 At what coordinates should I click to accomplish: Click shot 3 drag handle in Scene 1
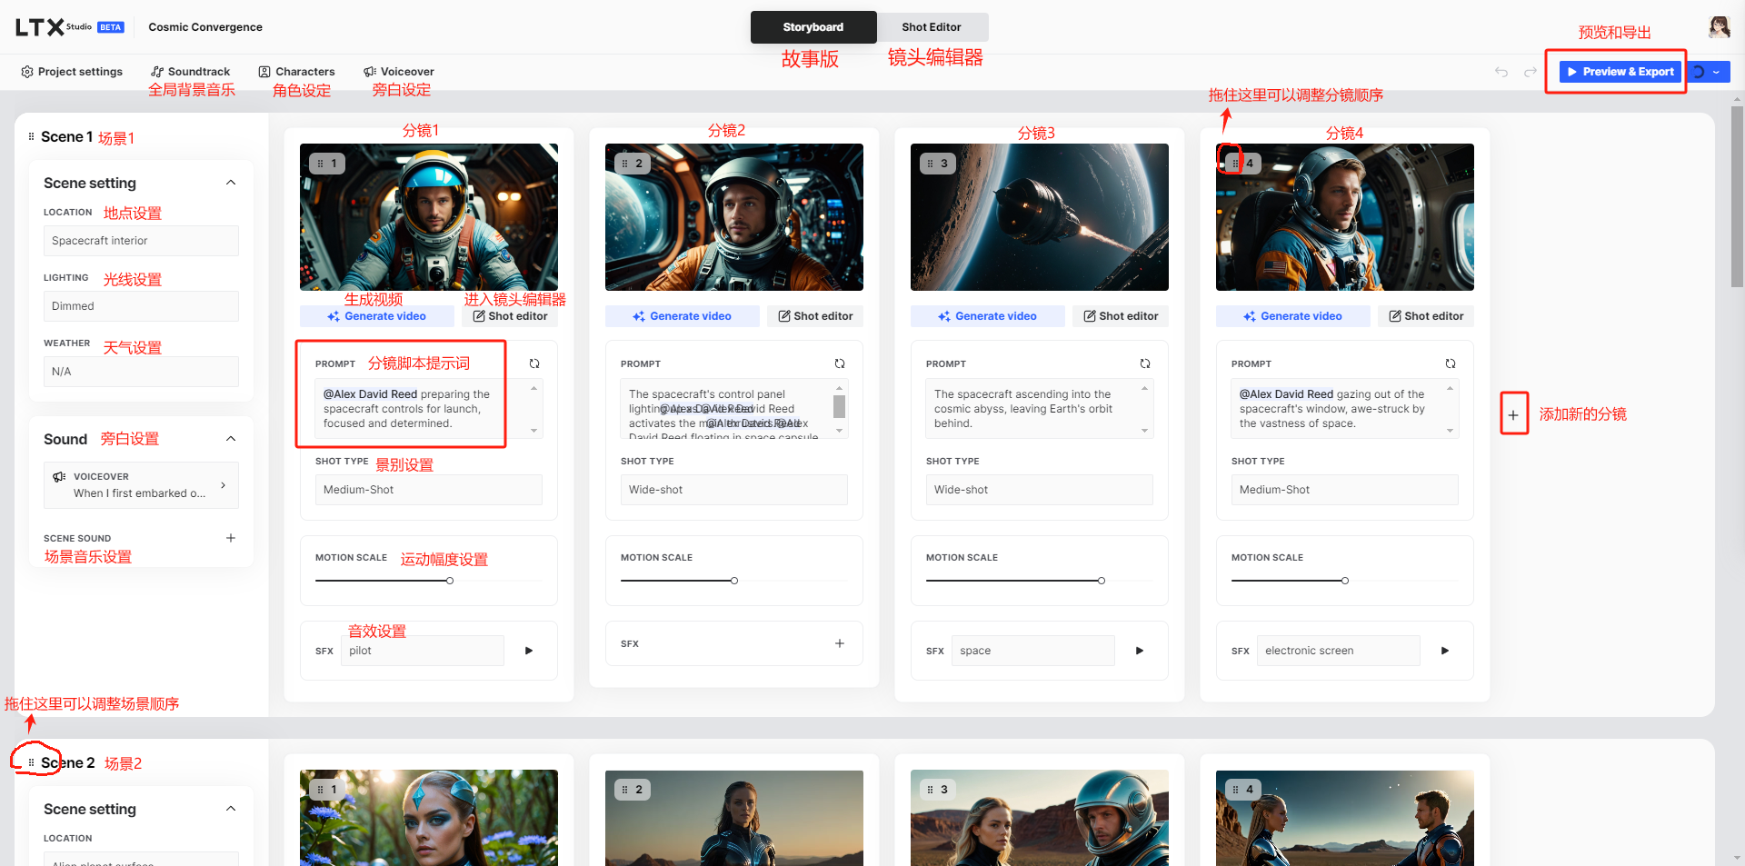(x=930, y=164)
